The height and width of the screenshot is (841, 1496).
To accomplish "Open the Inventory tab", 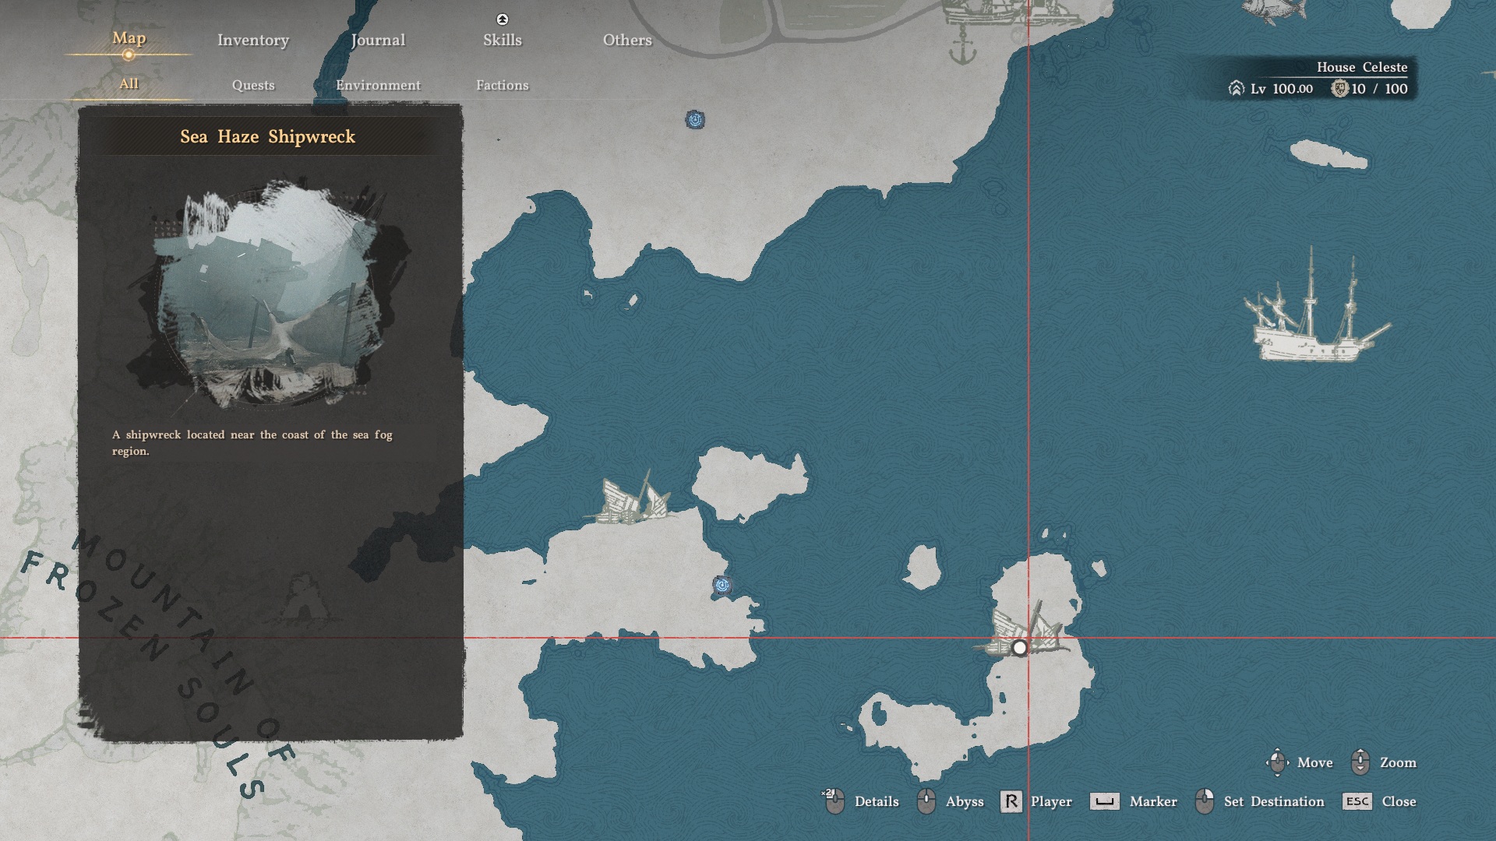I will point(252,40).
